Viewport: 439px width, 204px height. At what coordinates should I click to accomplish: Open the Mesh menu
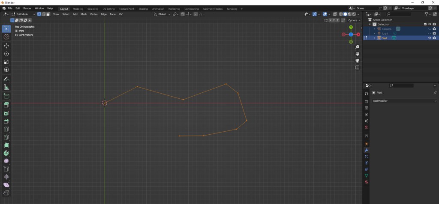click(84, 14)
